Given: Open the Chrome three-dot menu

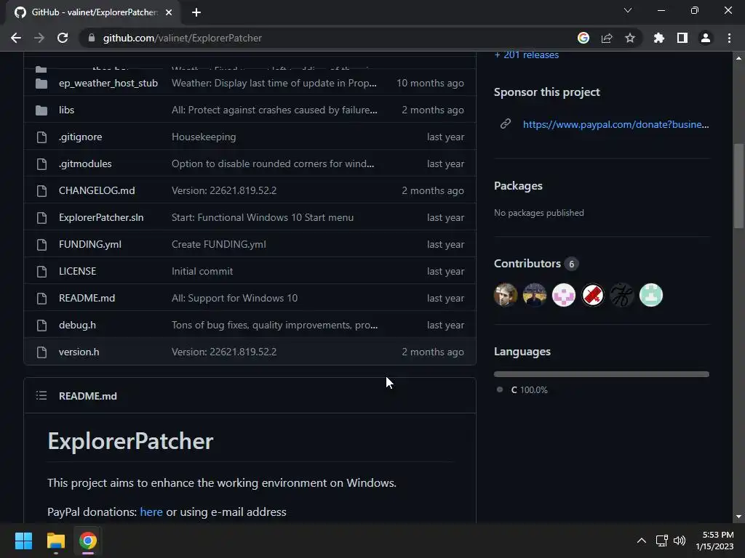Looking at the screenshot, I should click(x=729, y=38).
